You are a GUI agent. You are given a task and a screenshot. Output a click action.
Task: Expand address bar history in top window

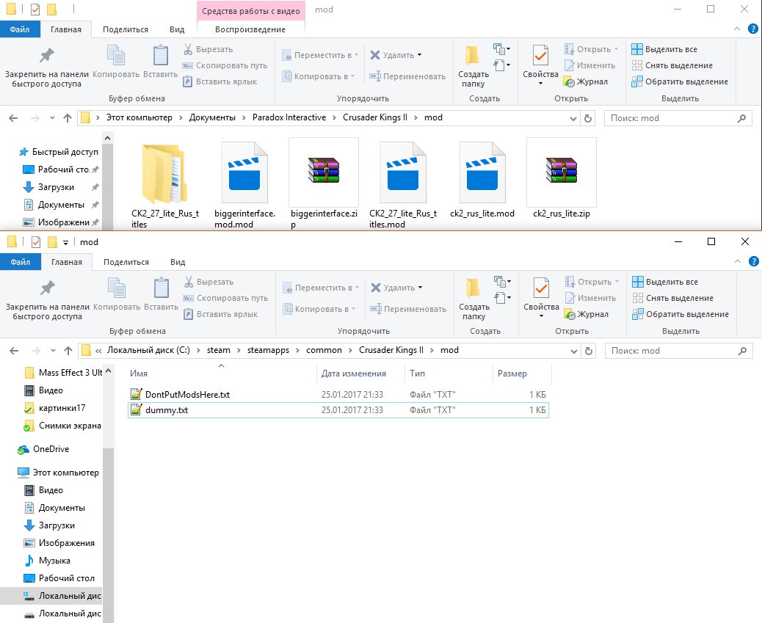click(573, 118)
